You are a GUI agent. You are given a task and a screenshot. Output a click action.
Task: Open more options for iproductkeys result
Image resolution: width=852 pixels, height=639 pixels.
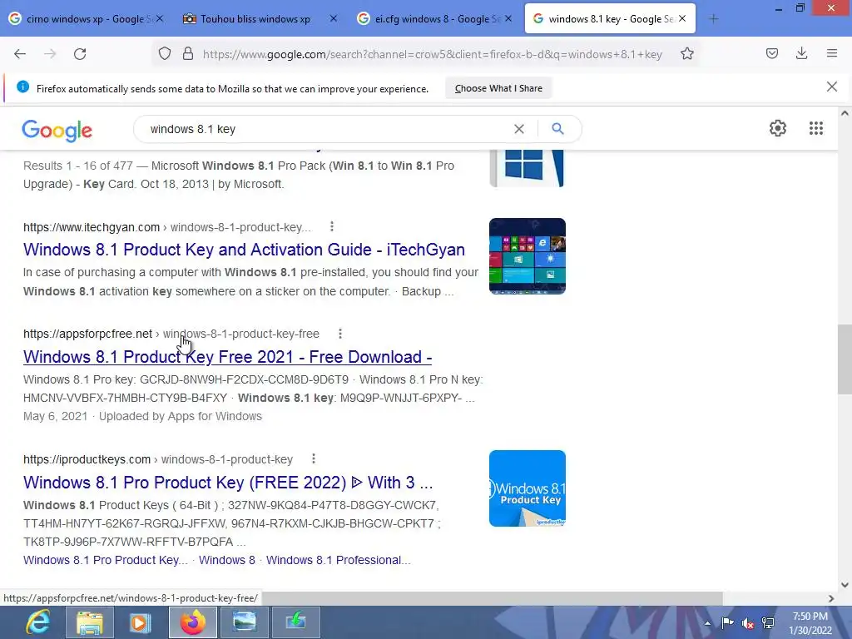click(x=314, y=459)
